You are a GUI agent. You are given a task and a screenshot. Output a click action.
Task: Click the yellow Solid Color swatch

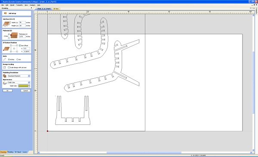pyautogui.click(x=23, y=86)
